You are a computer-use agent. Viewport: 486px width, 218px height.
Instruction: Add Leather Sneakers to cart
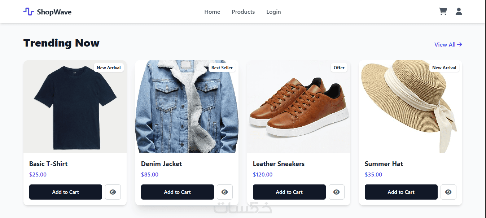click(x=289, y=192)
